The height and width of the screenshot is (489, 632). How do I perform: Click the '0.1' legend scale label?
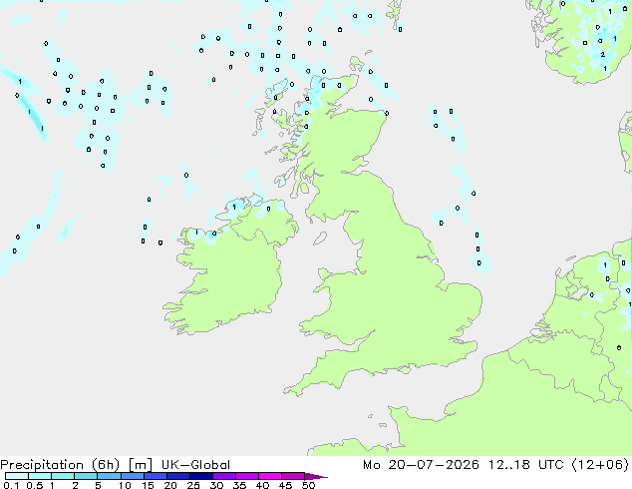tap(11, 485)
